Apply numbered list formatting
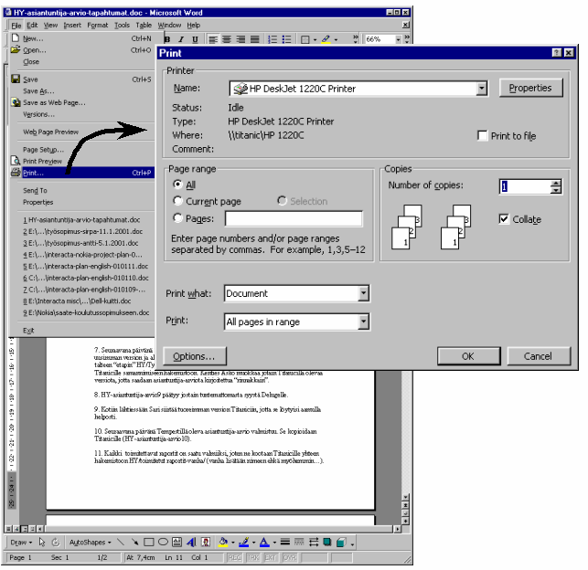This screenshot has height=570, width=588. tap(273, 39)
